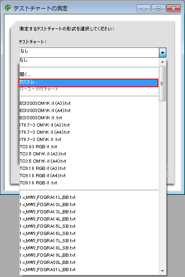The width and height of the screenshot is (185, 277).
Task: Pick 1xMW2_FOGRA20L_BB.txt
Action: coord(89,263)
